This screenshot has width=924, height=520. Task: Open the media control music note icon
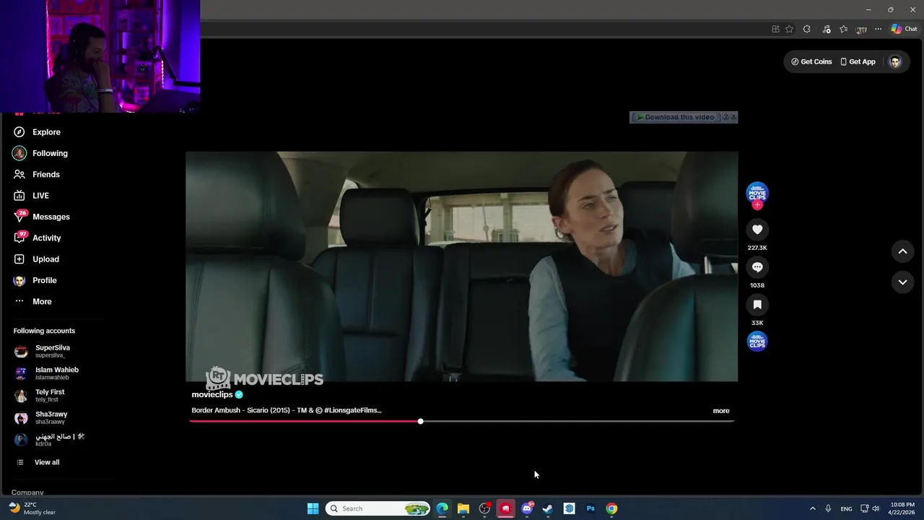tap(827, 29)
